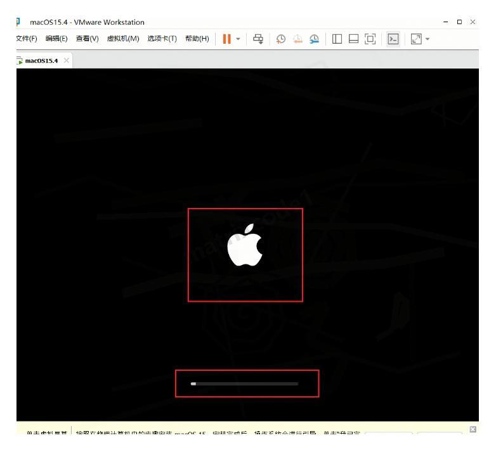The image size is (496, 452).
Task: Open the 文件(F) menu
Action: (x=27, y=39)
